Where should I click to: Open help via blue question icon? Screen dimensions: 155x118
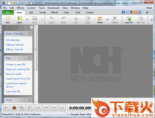[147, 12]
